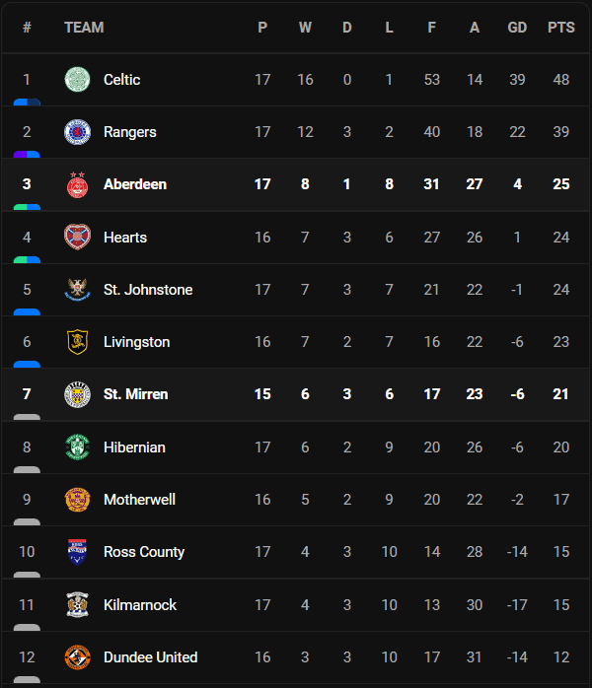
Task: Click the Dundee United orange crest
Action: click(77, 656)
